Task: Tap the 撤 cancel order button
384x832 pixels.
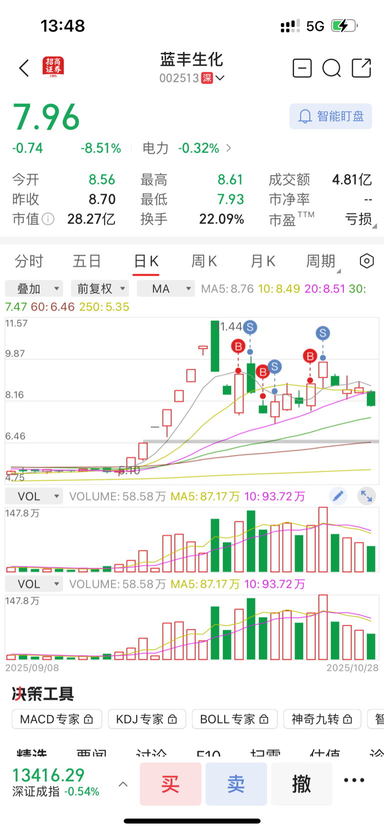Action: point(302,784)
